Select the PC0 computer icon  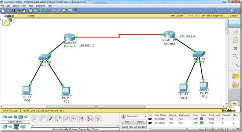(x=26, y=91)
